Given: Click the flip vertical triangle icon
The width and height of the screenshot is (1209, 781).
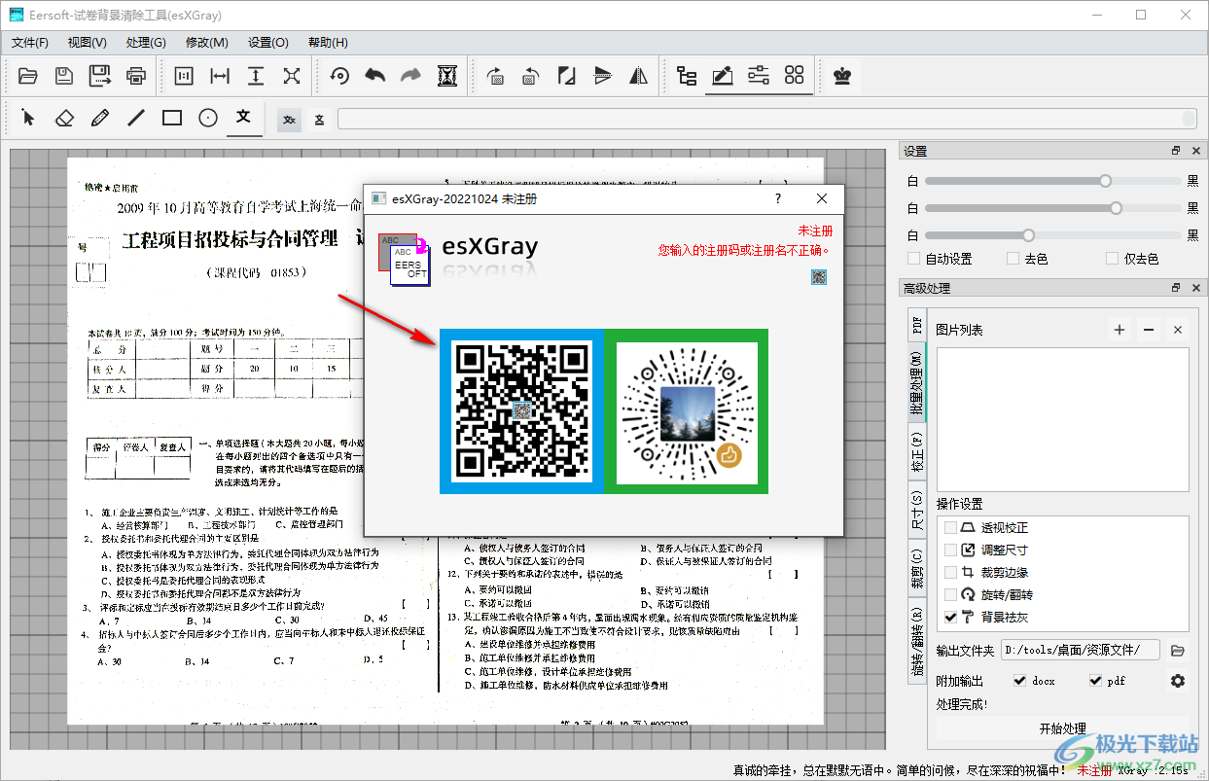Looking at the screenshot, I should (x=603, y=75).
